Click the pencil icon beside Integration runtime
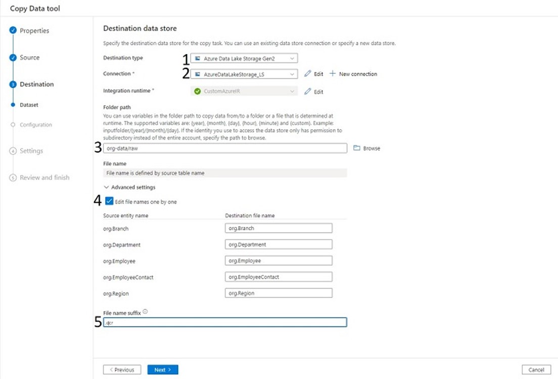 click(x=308, y=91)
